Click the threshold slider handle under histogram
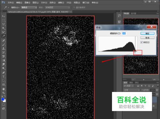Viewport: 160px width, 119px height. [x=135, y=52]
